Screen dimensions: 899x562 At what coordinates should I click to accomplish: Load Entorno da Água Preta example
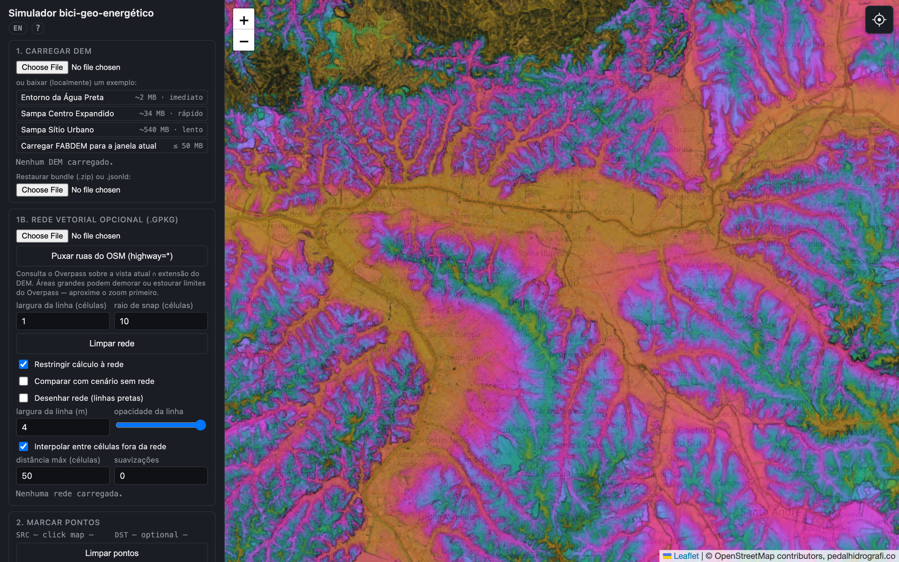coord(112,97)
